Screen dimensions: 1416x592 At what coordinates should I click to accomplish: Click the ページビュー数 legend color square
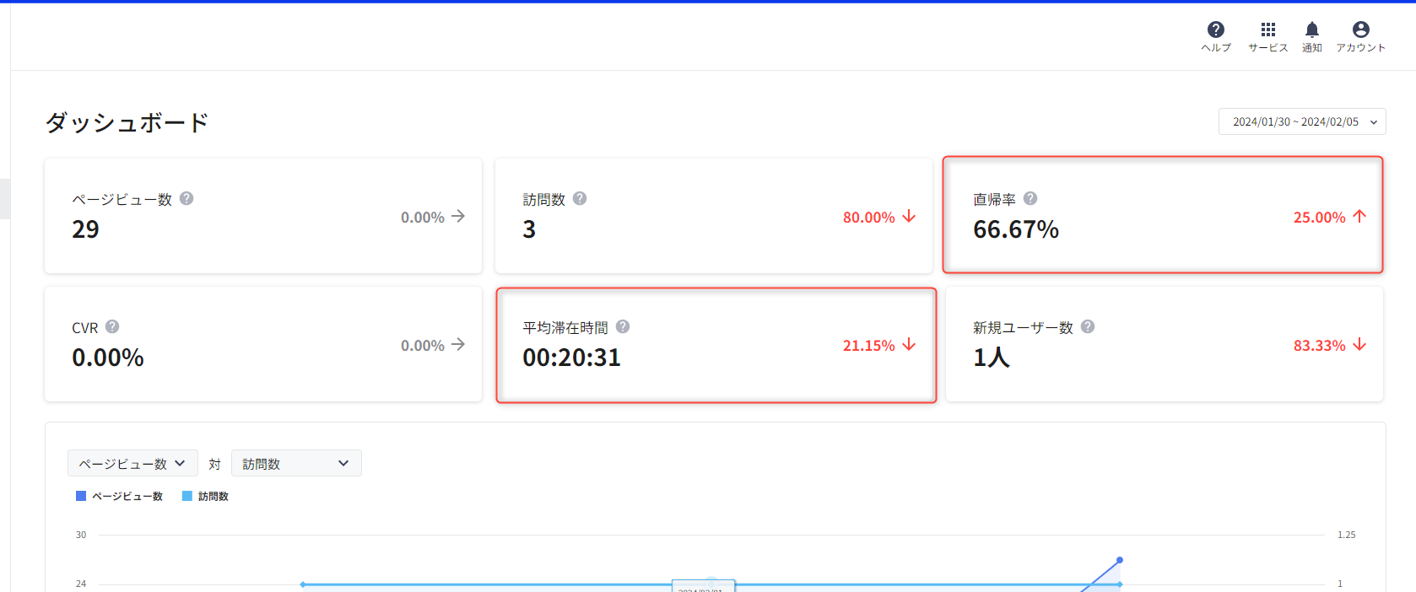[x=81, y=496]
